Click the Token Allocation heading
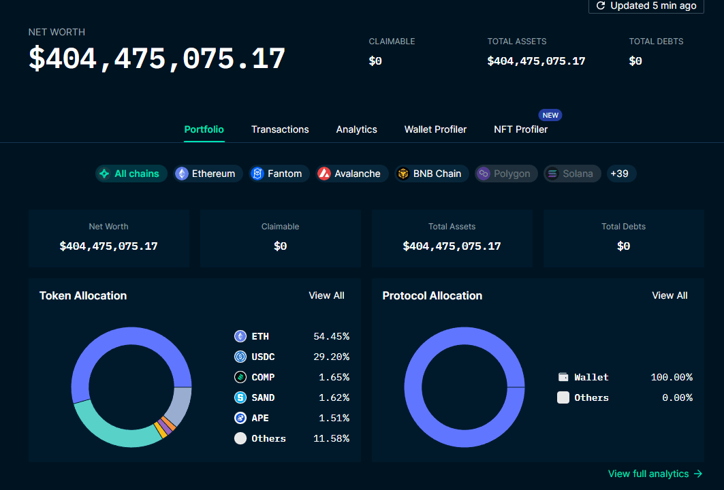This screenshot has height=490, width=724. [83, 296]
